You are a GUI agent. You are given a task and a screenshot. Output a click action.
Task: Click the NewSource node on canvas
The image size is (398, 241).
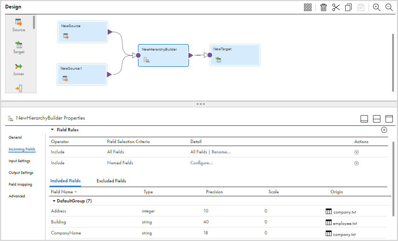tap(83, 32)
